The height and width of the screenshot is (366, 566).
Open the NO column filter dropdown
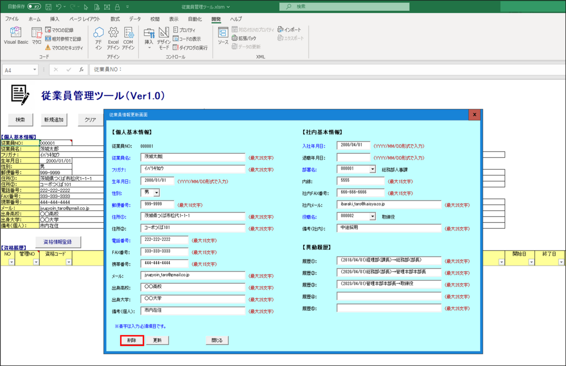tap(11, 262)
